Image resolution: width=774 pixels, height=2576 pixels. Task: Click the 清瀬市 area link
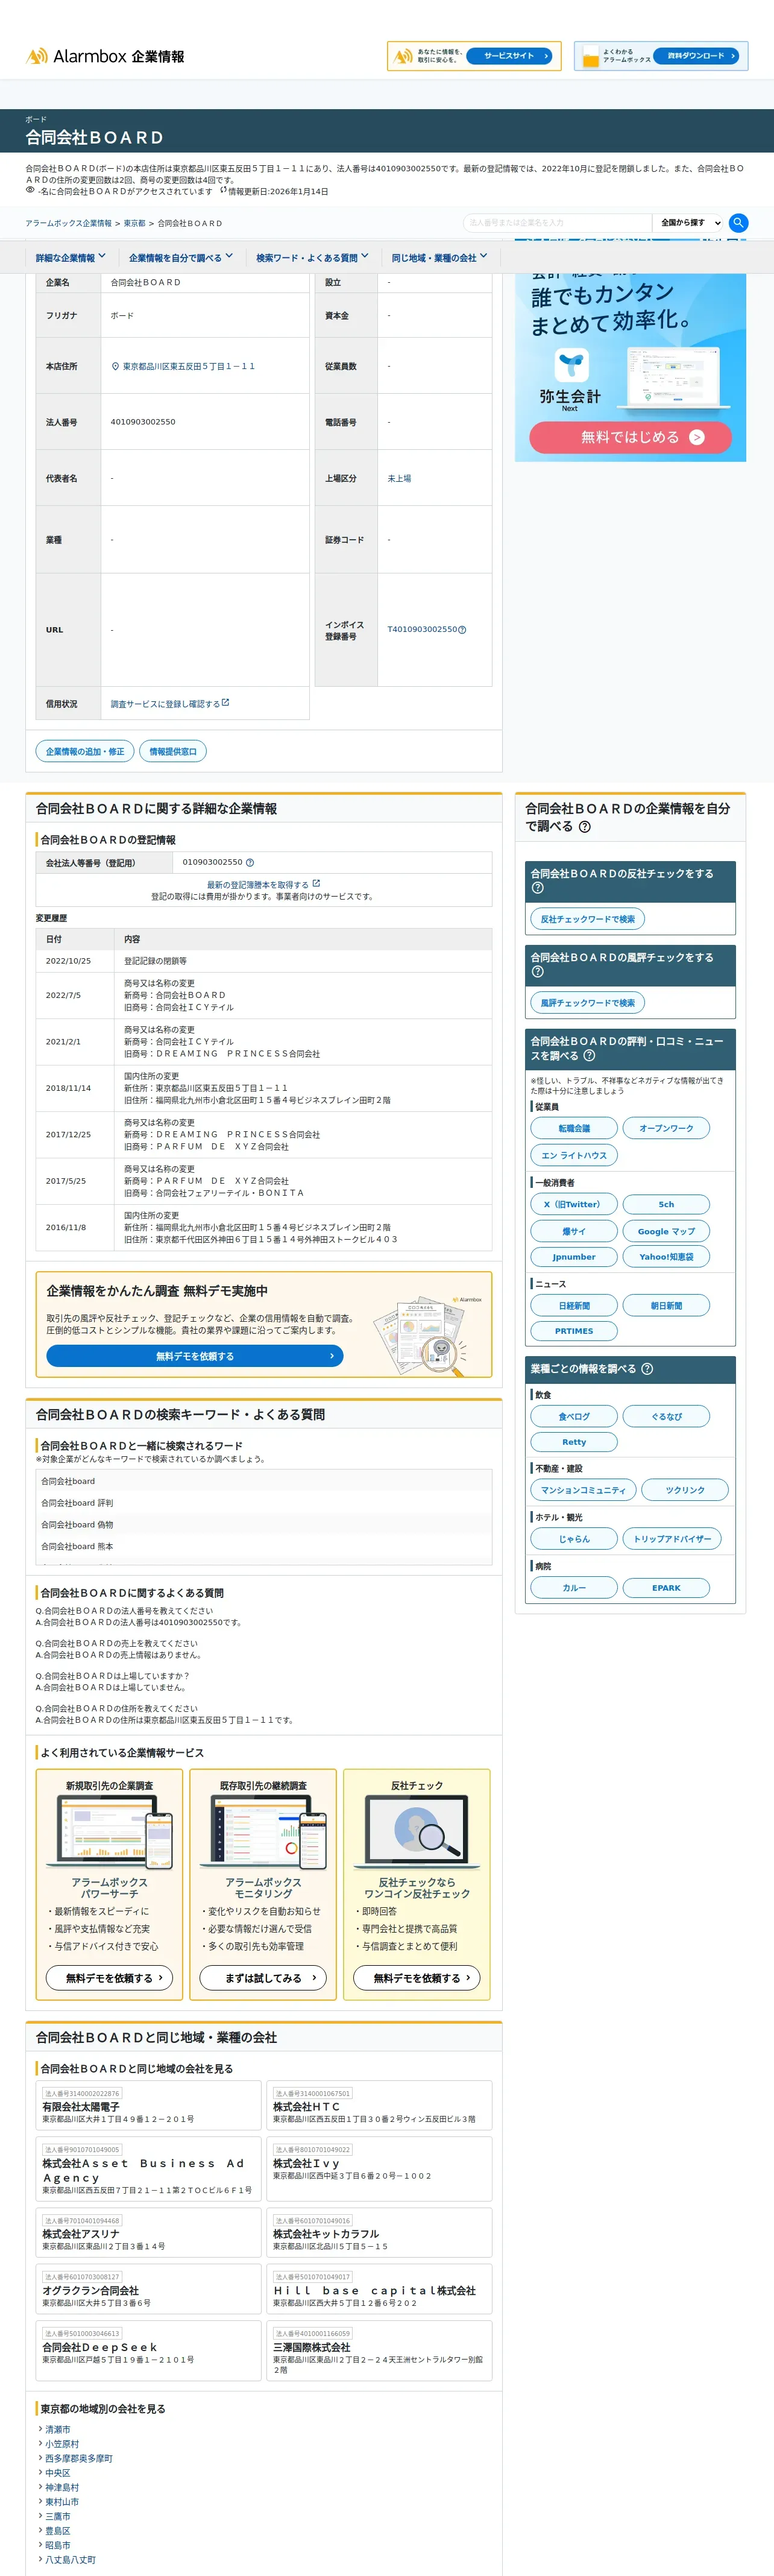click(x=57, y=2430)
